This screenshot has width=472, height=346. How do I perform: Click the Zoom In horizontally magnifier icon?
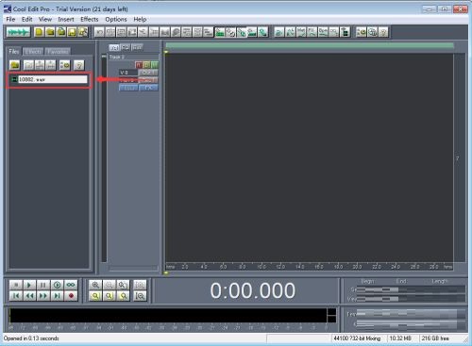click(x=95, y=285)
